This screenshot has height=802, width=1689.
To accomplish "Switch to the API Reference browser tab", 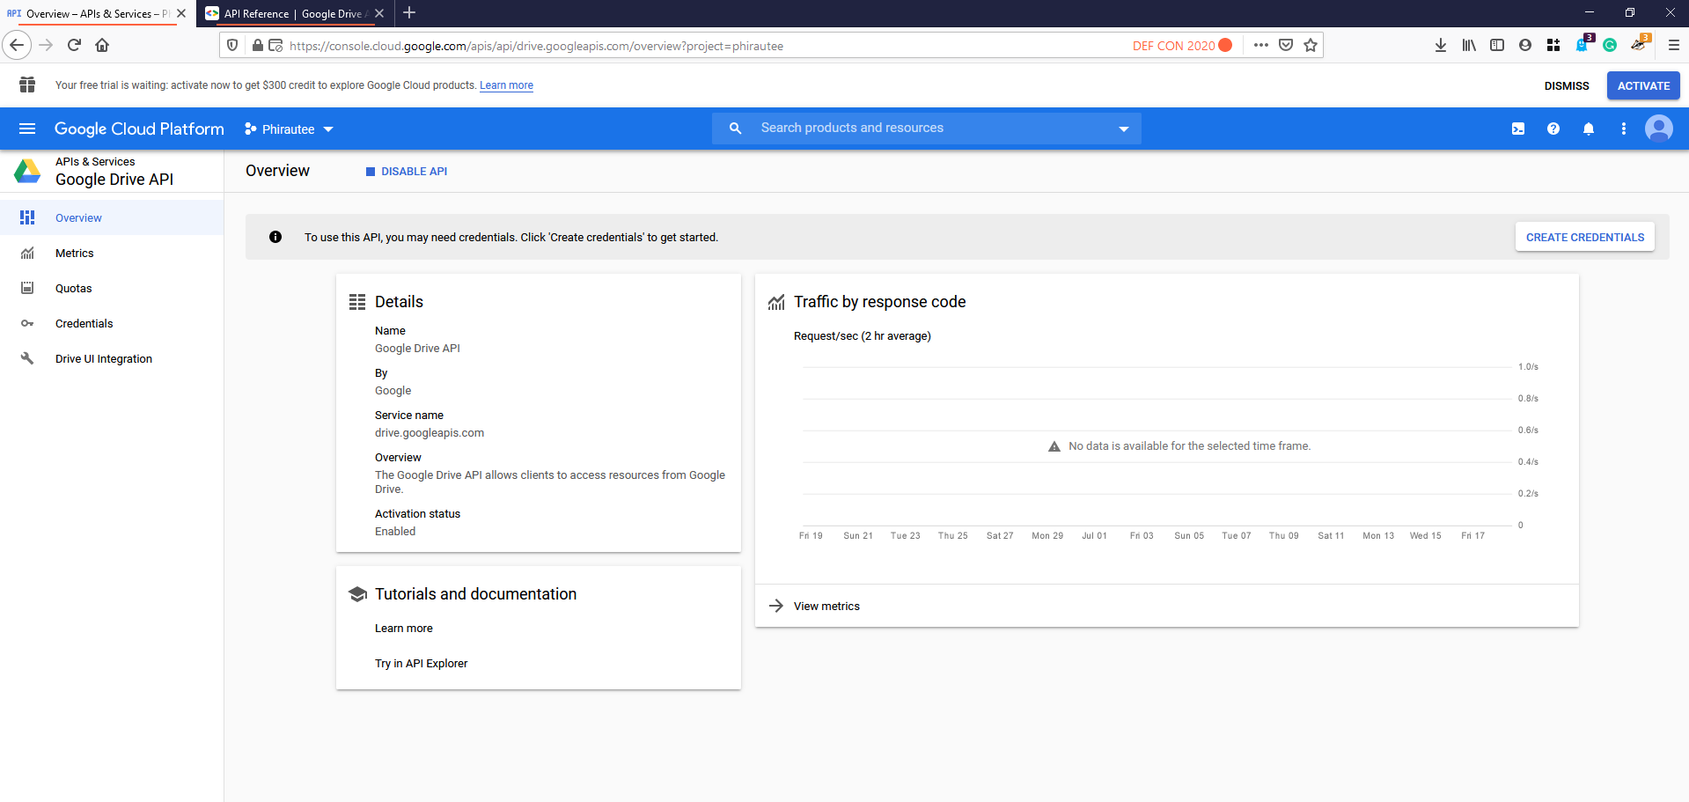I will [294, 13].
